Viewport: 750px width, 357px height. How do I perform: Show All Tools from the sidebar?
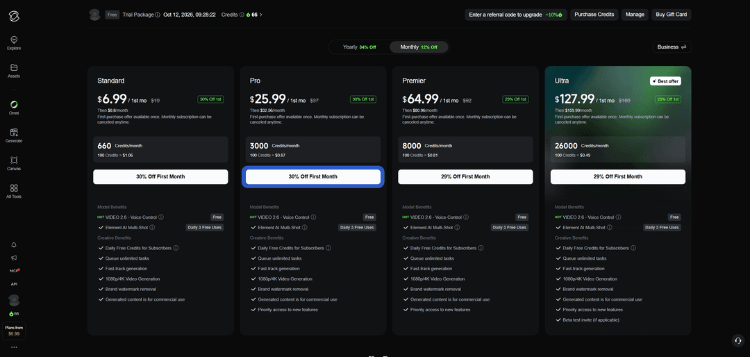point(14,191)
